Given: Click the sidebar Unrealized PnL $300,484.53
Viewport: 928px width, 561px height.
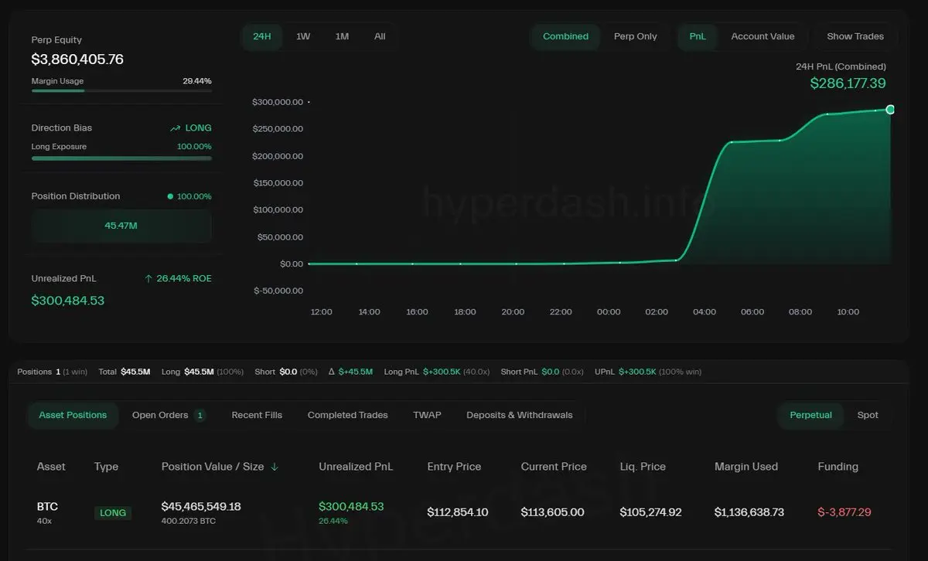Looking at the screenshot, I should point(68,301).
